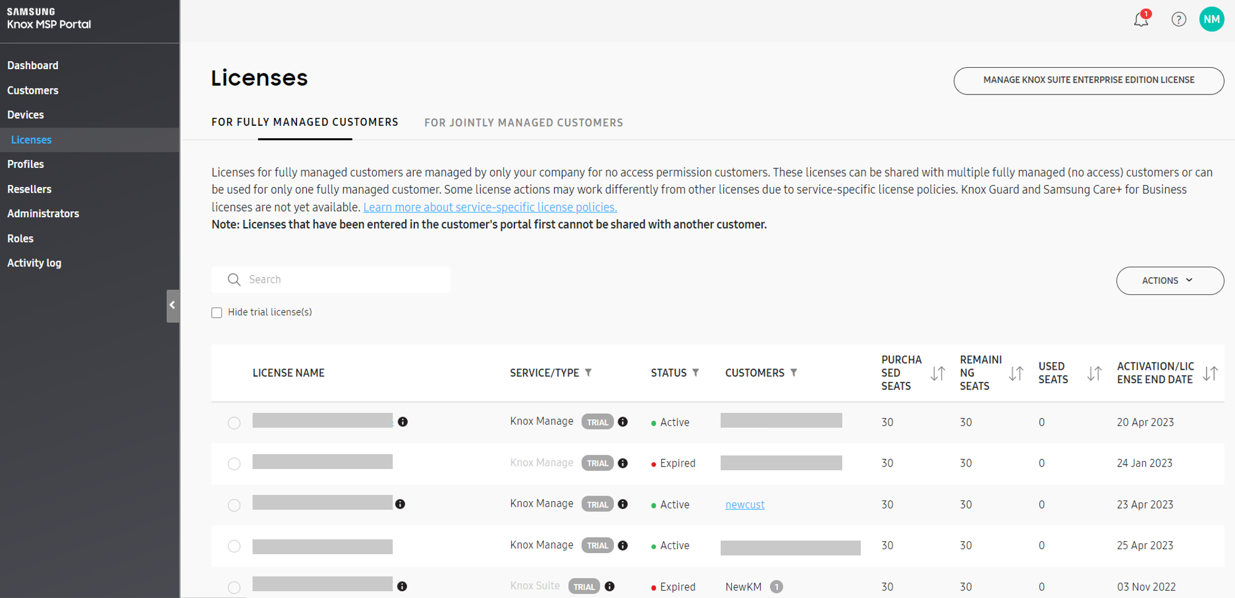Click the Customers column filter icon
The height and width of the screenshot is (598, 1235).
click(x=795, y=373)
